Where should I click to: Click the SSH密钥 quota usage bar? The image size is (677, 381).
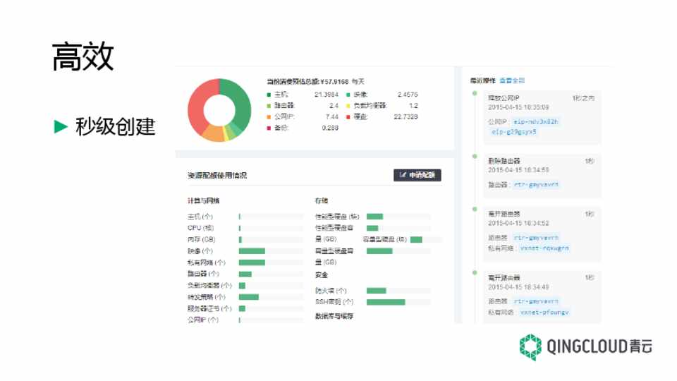pos(386,302)
